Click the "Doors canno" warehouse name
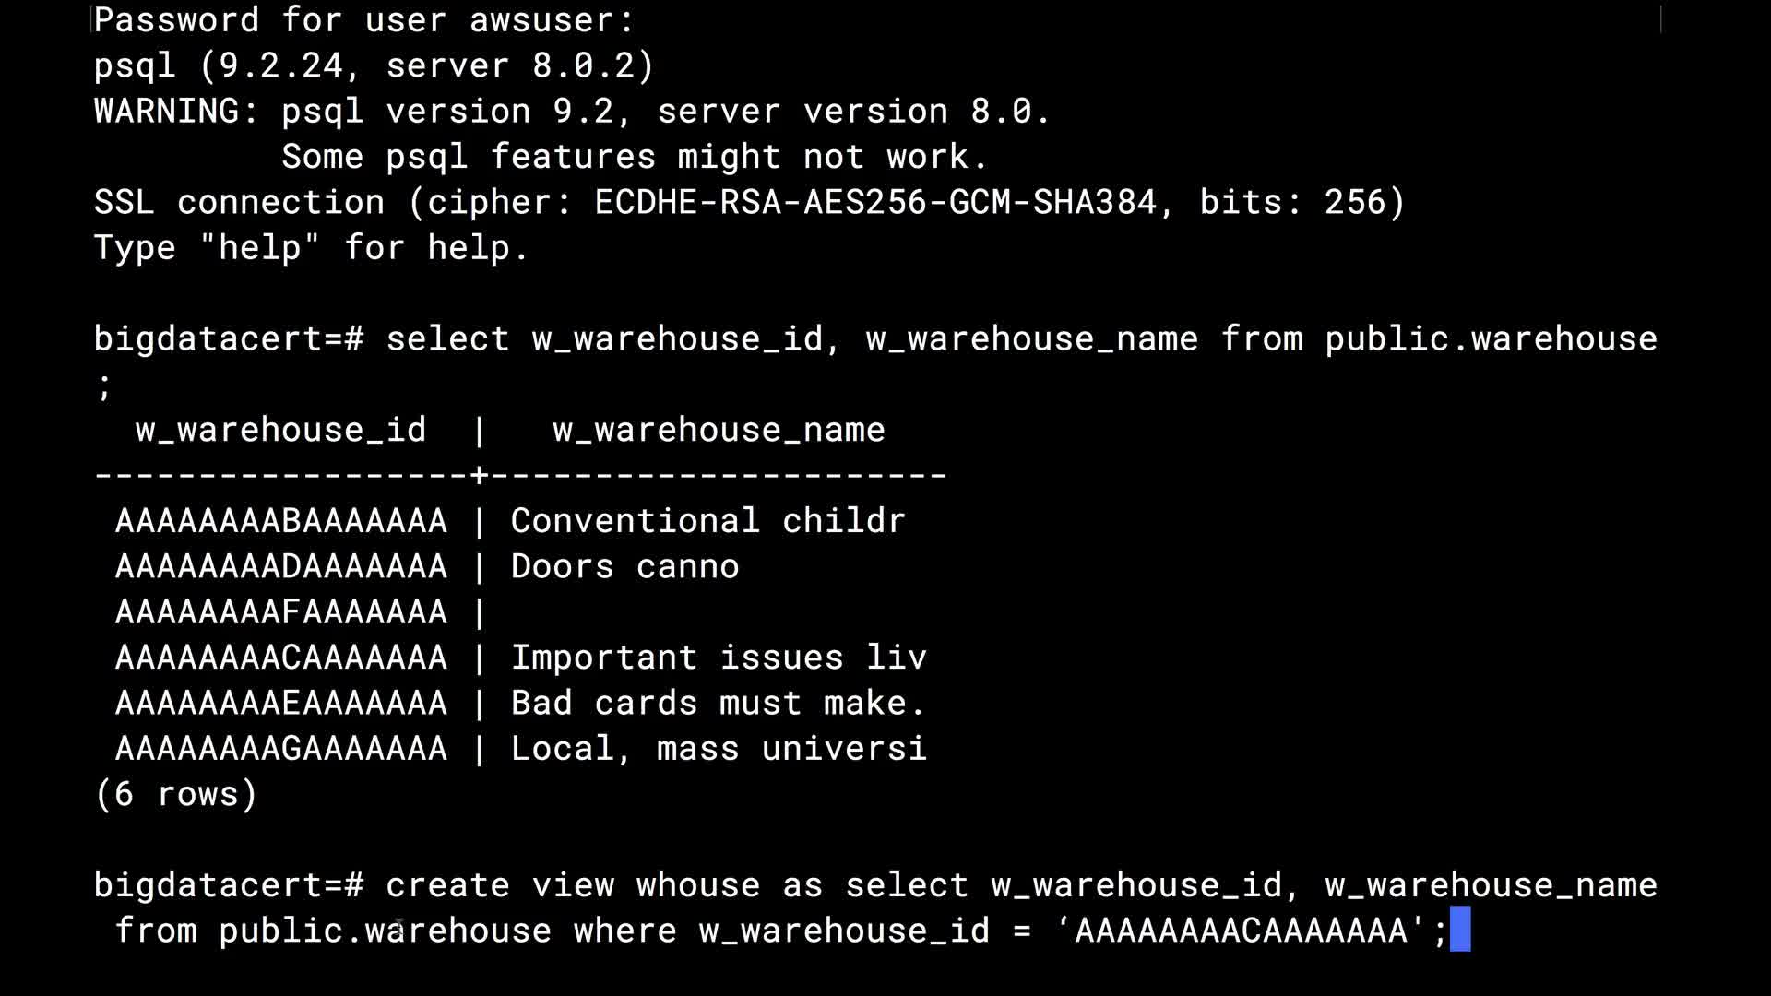 coord(624,566)
